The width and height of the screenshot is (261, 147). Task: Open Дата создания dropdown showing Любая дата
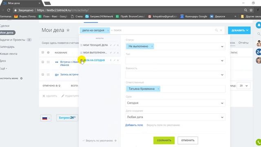(175, 117)
